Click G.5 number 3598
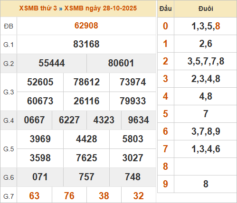The image size is (237, 203). [40, 158]
